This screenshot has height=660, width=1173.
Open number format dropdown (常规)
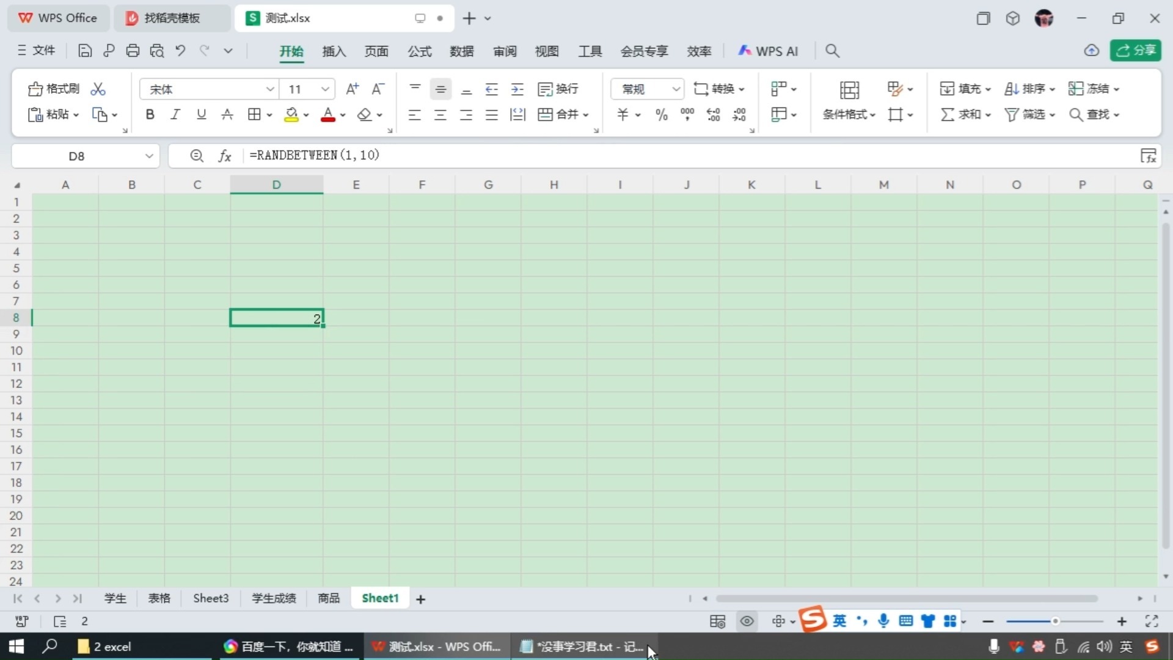pyautogui.click(x=676, y=89)
